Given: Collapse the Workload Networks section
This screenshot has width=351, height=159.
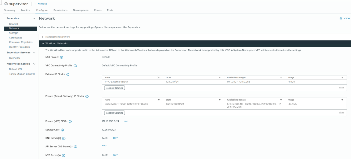Looking at the screenshot, I should click(x=43, y=44).
